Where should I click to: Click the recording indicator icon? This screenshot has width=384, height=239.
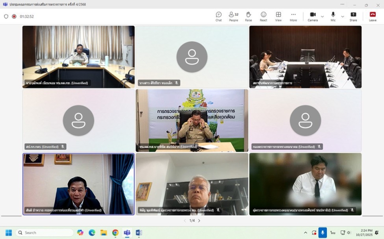pos(14,16)
